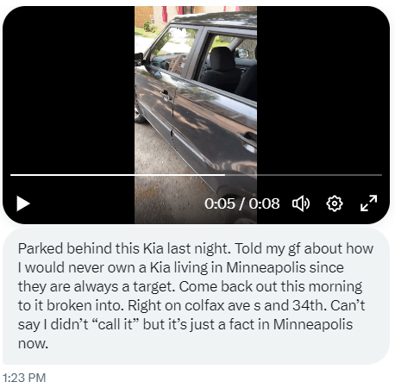Click the rear door handle in the video
The width and height of the screenshot is (395, 388).
pos(247,140)
